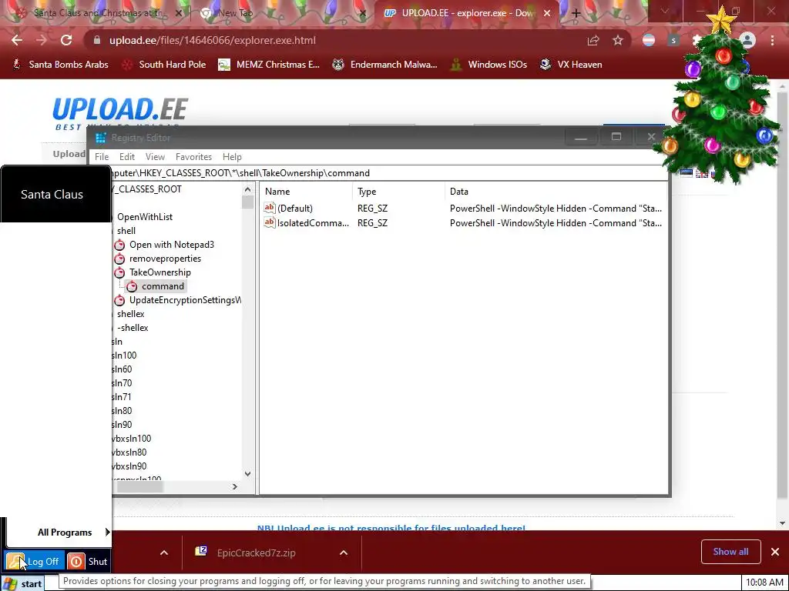Click the browser back arrow

17,40
